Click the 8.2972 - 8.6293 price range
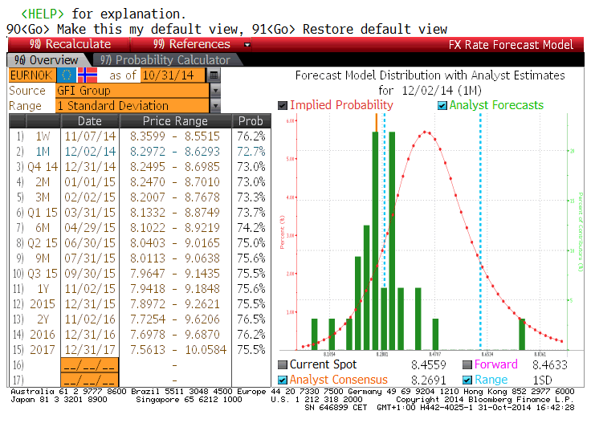The height and width of the screenshot is (423, 591). pos(175,152)
